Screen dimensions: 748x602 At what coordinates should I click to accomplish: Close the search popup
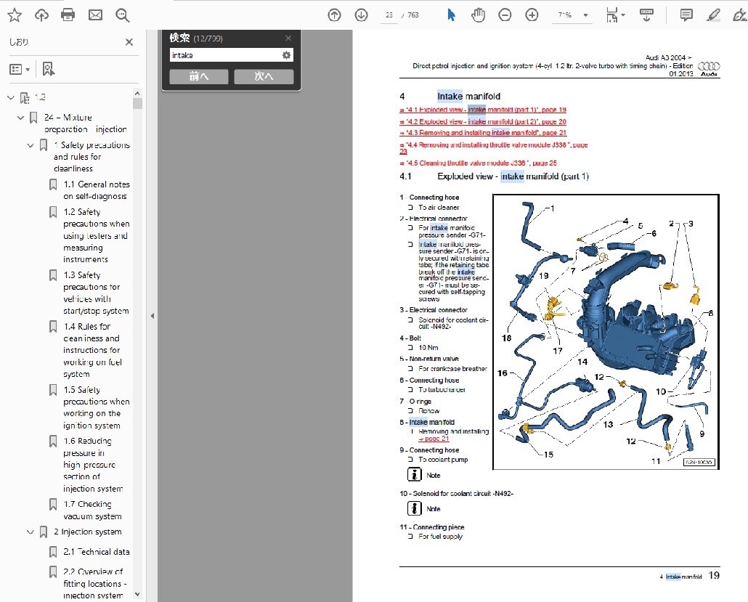coord(288,38)
